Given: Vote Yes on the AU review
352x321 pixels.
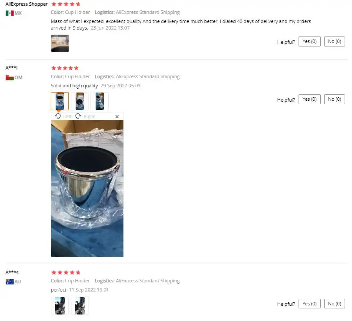Looking at the screenshot, I should [x=309, y=304].
